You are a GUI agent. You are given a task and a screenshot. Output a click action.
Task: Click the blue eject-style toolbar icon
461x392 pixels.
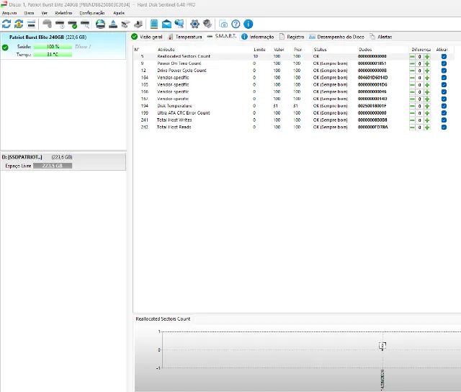tap(113, 24)
